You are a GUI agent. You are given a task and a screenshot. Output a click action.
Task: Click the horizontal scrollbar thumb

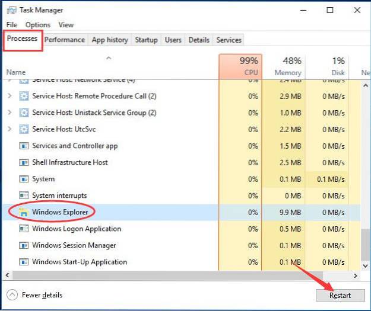(167, 275)
